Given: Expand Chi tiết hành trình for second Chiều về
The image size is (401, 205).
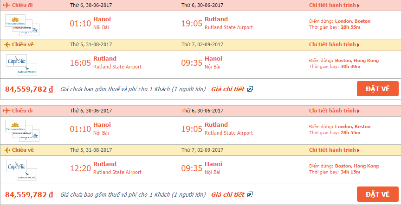Looking at the screenshot, I should click(x=334, y=150).
